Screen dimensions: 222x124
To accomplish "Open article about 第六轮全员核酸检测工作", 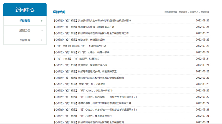I will (91, 33).
